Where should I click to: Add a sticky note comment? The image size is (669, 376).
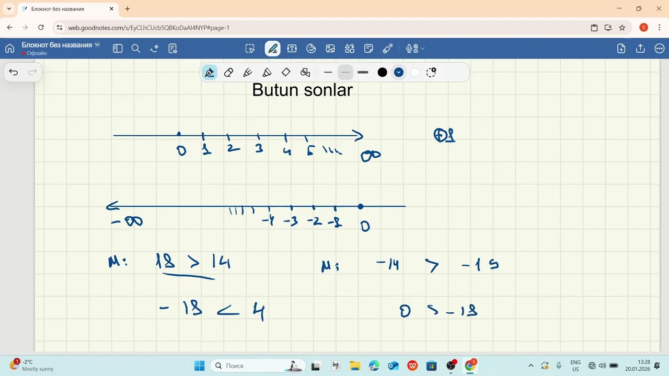pos(368,49)
